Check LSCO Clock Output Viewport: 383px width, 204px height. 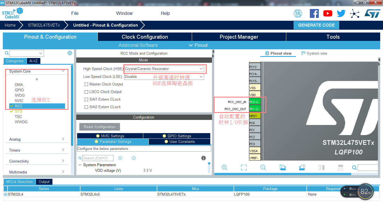tap(86, 92)
